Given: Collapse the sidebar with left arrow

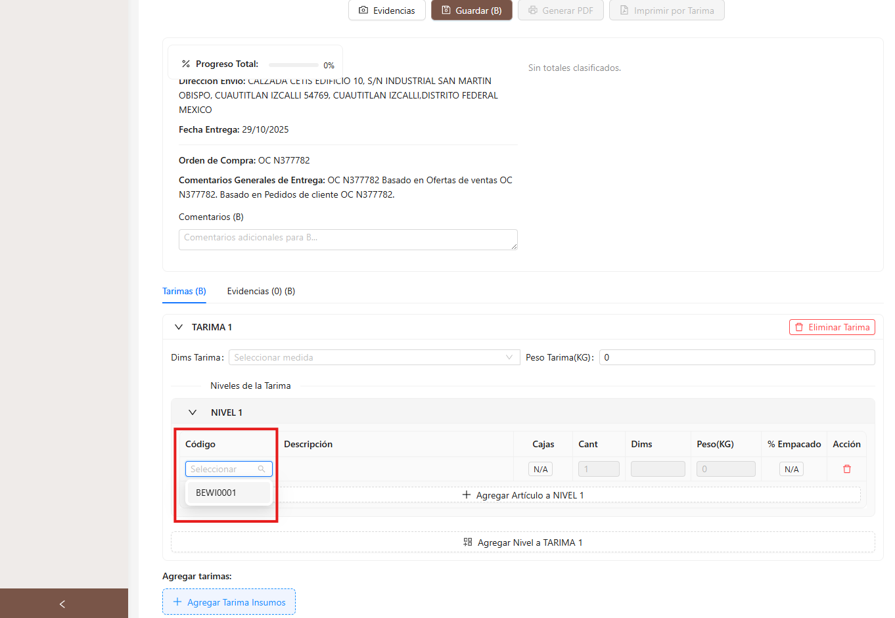Looking at the screenshot, I should click(62, 604).
